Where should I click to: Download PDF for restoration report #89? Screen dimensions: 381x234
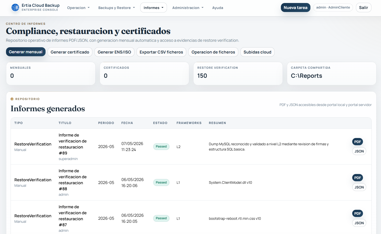pyautogui.click(x=357, y=142)
